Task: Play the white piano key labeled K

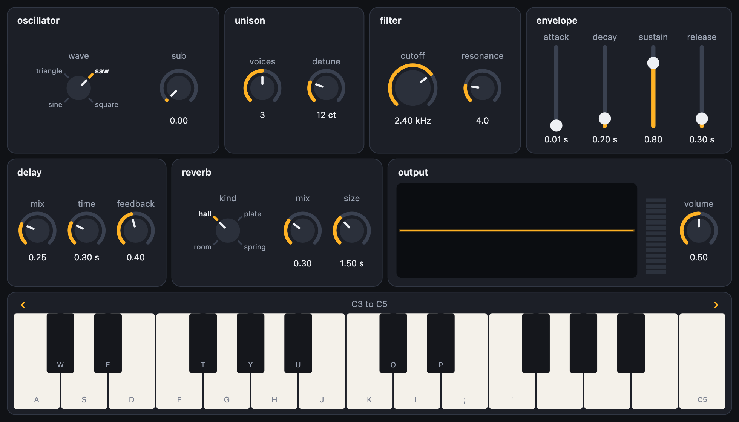Action: pos(369,390)
